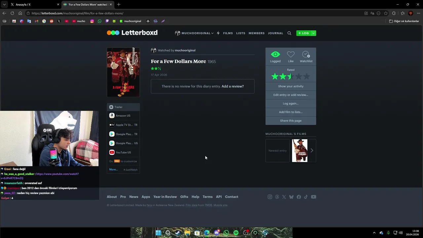
Task: Open the activity lightning bolt icon
Action: pyautogui.click(x=218, y=33)
